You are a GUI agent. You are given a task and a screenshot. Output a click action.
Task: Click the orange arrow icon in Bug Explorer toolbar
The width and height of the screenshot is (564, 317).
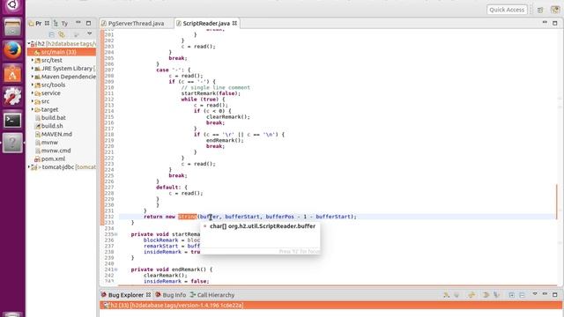pyautogui.click(x=486, y=295)
